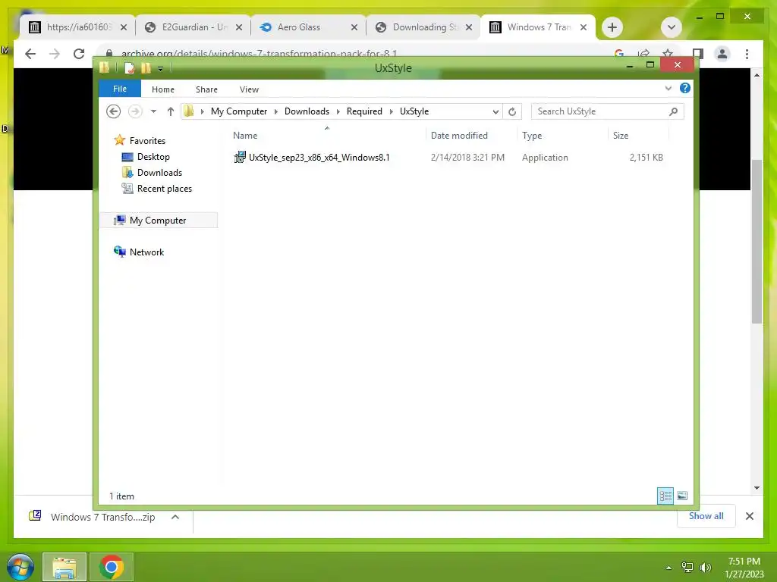Image resolution: width=777 pixels, height=582 pixels.
Task: Sort files by the Type column
Action: click(532, 136)
